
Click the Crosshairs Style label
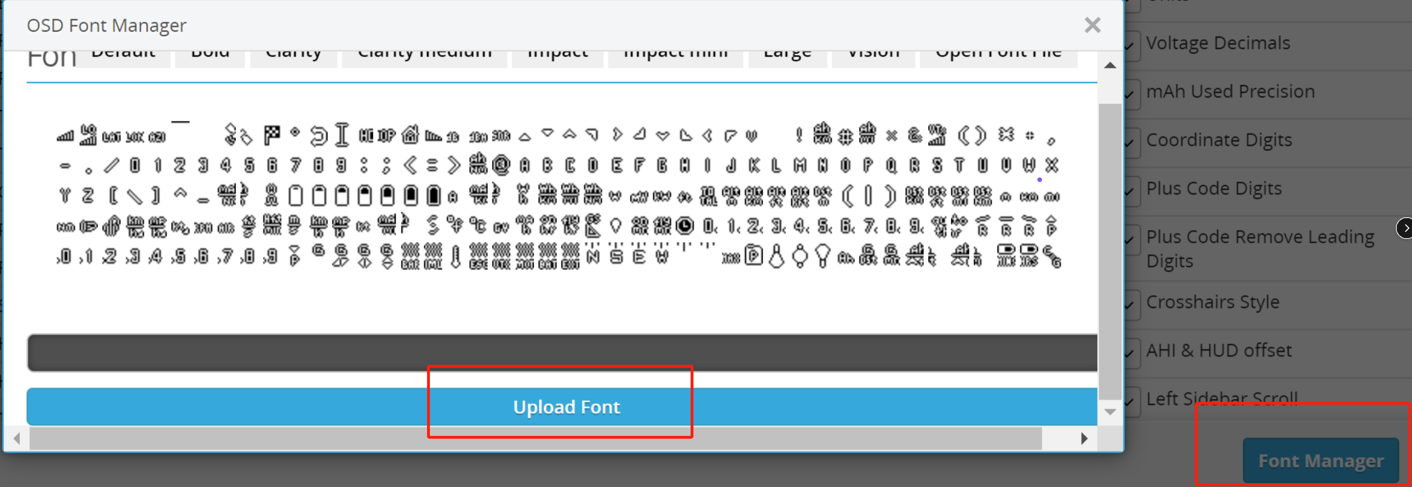[x=1212, y=301]
